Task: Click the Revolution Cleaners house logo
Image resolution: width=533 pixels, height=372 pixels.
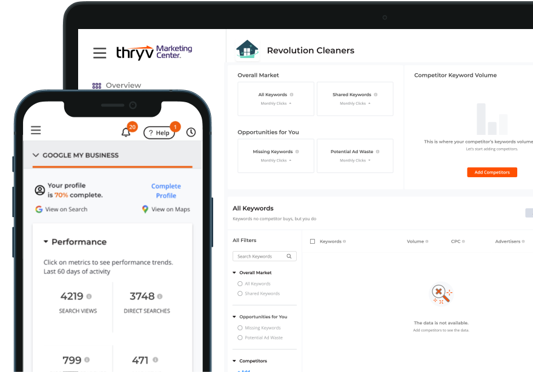Action: pos(247,50)
